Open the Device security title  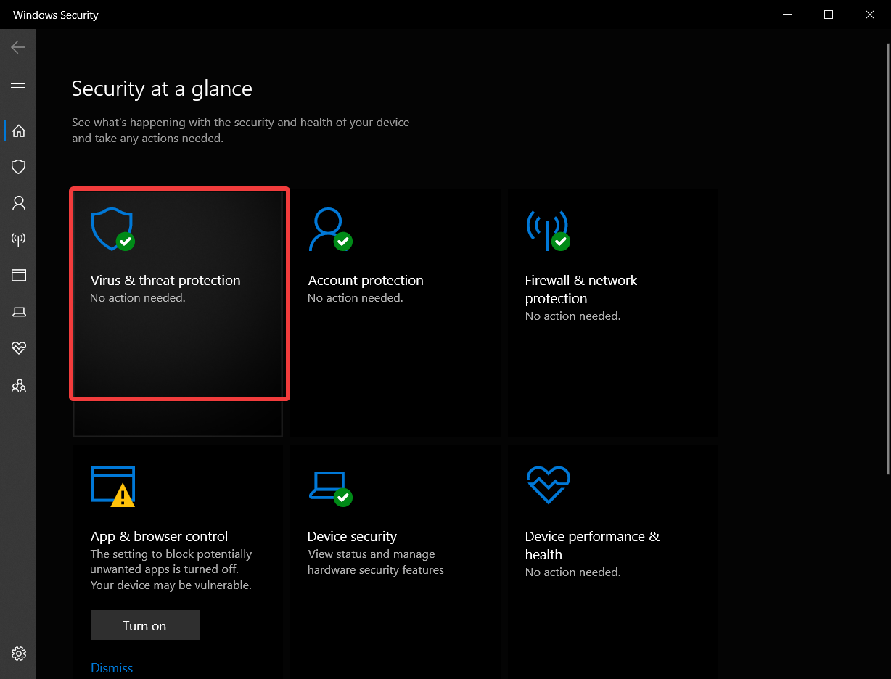pos(352,537)
